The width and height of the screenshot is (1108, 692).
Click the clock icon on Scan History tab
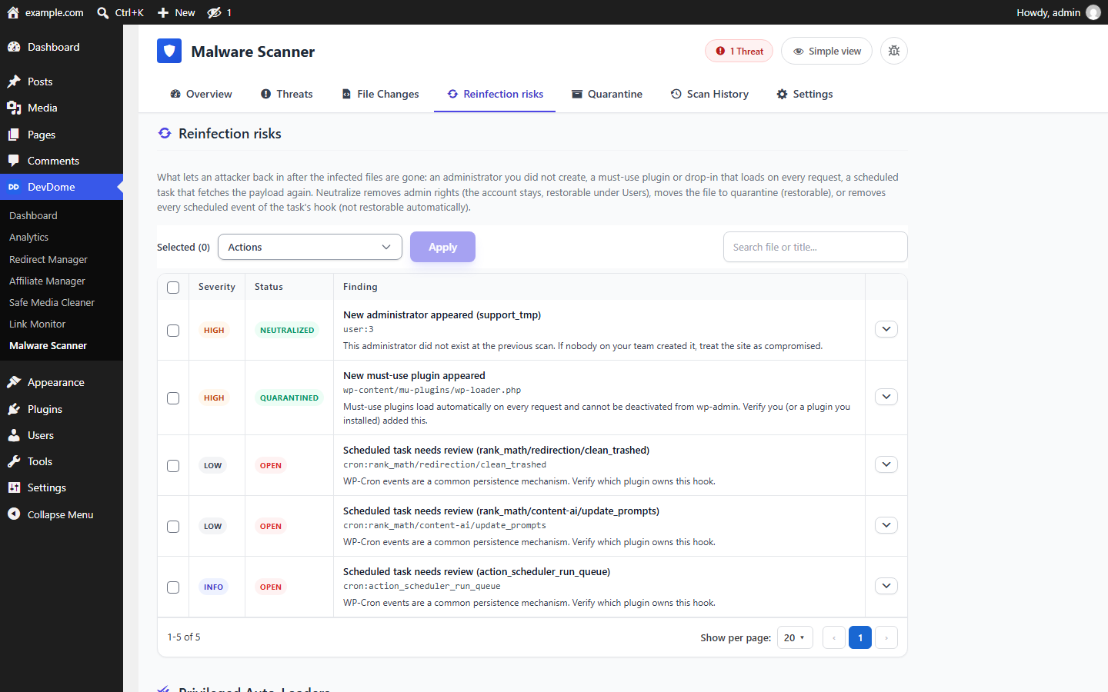tap(676, 94)
